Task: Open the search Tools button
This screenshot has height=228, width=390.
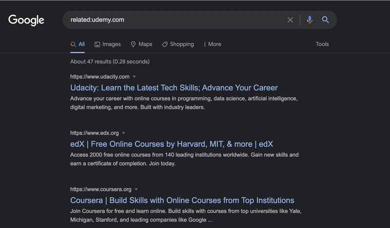Action: (322, 44)
